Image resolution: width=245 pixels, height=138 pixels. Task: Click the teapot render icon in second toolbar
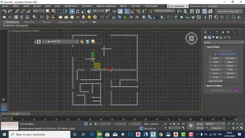click(x=5, y=17)
